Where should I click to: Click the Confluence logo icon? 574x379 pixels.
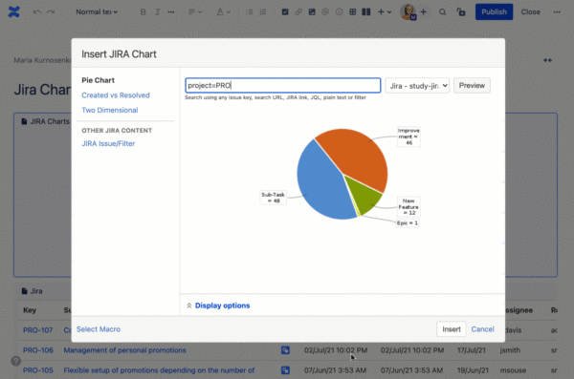(x=14, y=11)
